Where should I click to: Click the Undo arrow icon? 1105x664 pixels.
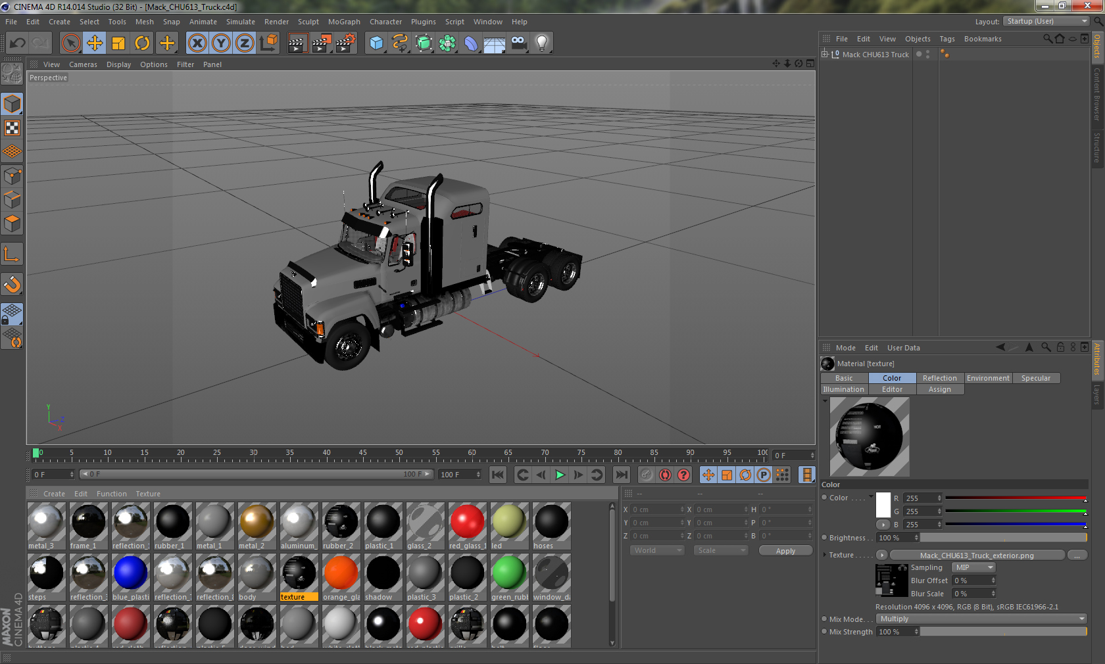point(17,43)
